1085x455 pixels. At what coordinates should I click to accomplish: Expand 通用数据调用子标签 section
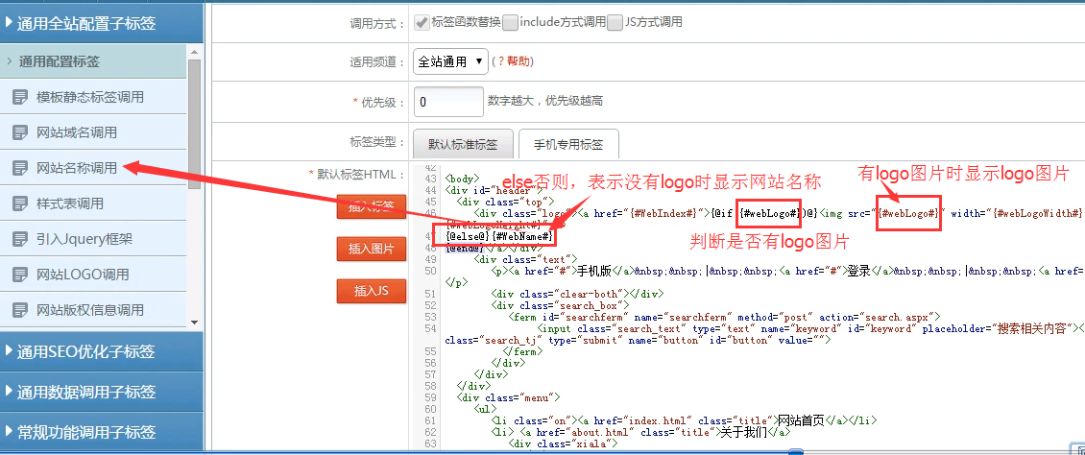[101, 392]
